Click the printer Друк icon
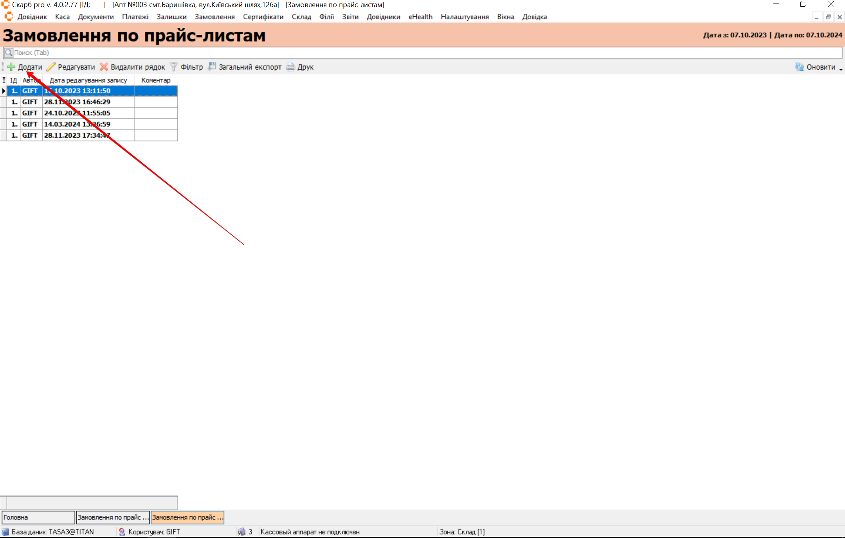Viewport: 845px width, 538px height. pos(290,67)
